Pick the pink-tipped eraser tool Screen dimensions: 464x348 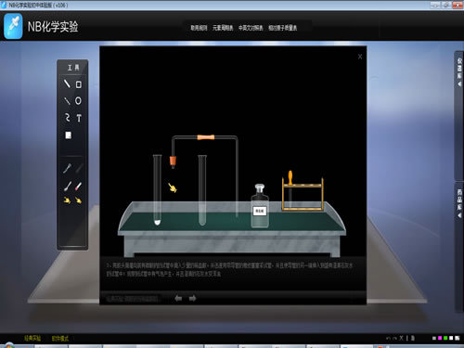click(x=78, y=186)
